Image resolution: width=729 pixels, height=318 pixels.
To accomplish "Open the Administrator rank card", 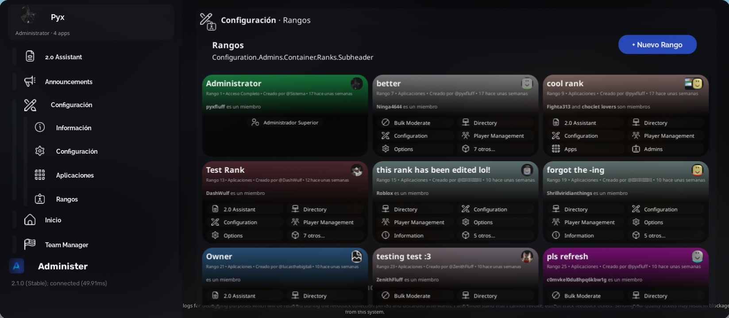I will coord(285,116).
